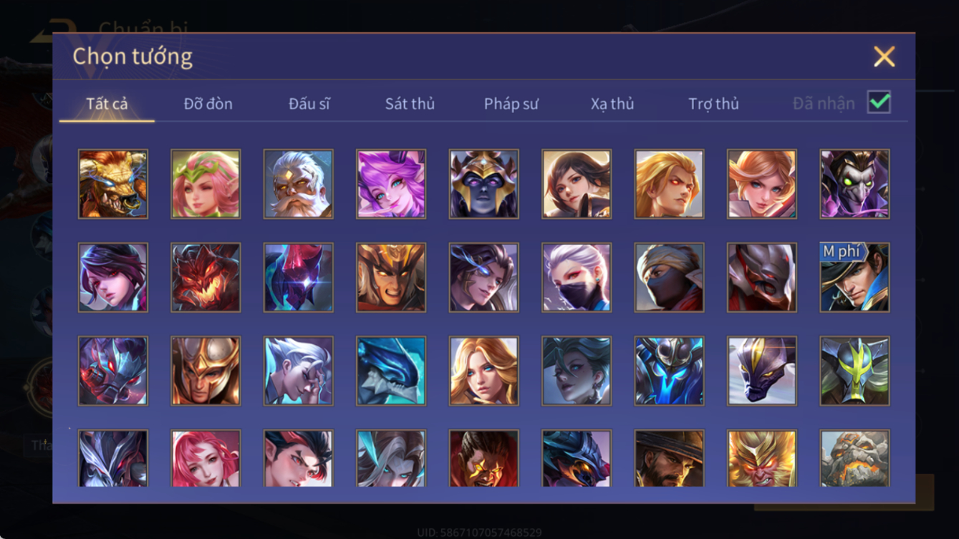The width and height of the screenshot is (959, 539).
Task: Open the Sát thủ tab
Action: tap(410, 104)
